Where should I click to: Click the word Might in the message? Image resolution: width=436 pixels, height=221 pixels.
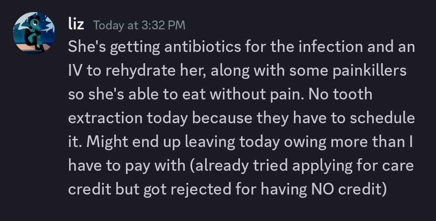107,143
